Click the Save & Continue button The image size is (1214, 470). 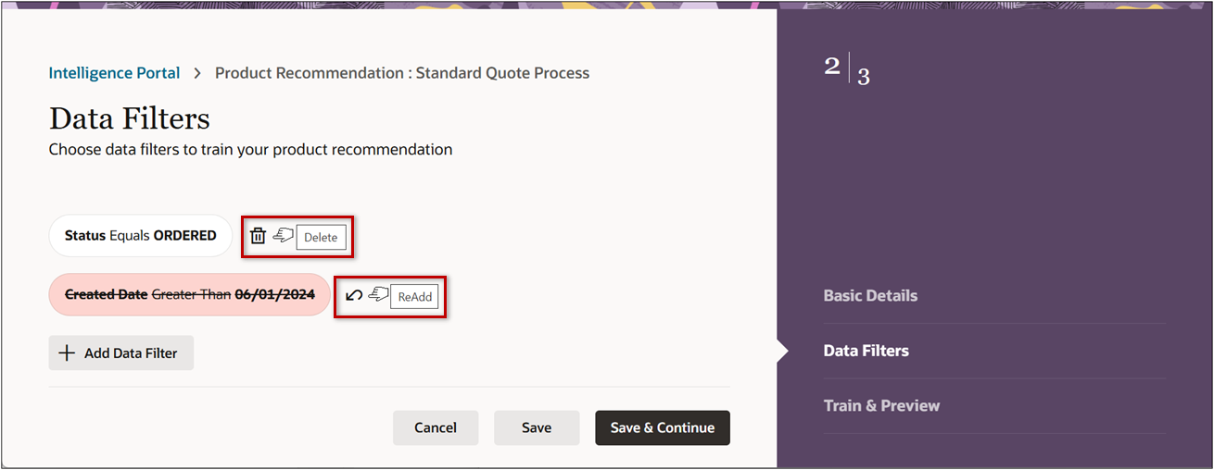click(662, 427)
